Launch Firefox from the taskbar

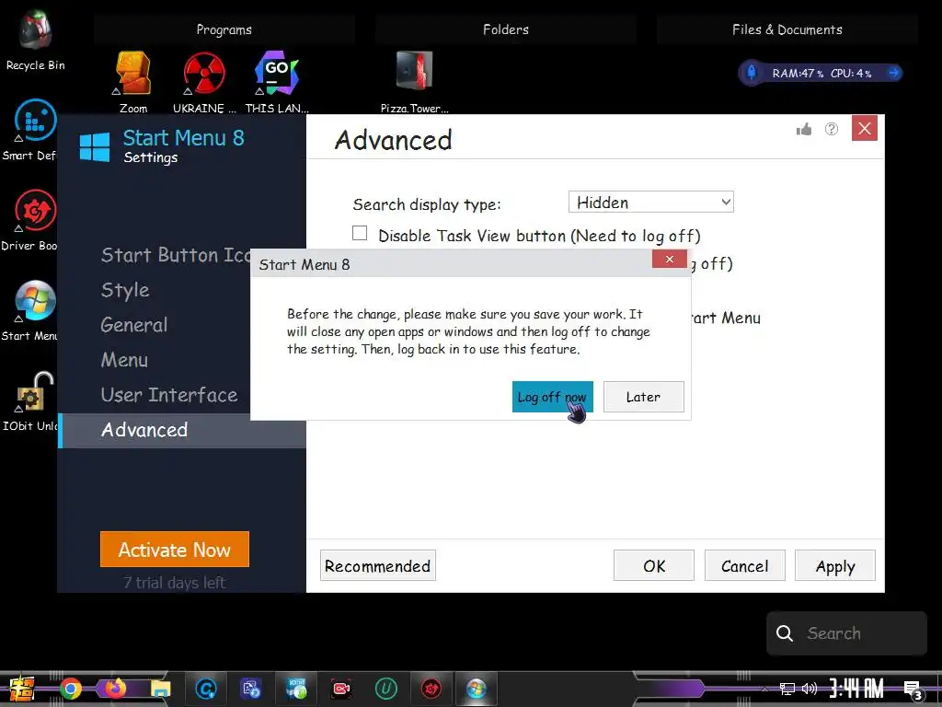(116, 689)
